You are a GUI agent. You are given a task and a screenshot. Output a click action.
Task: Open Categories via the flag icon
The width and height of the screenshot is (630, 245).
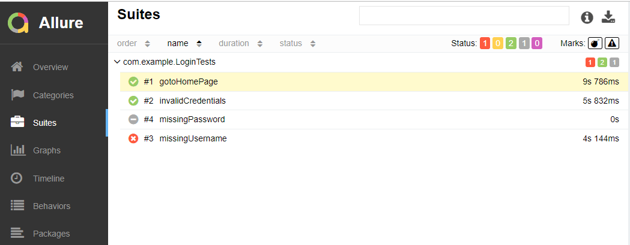click(18, 95)
